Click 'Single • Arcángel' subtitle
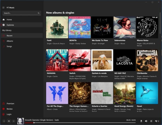 98,44
